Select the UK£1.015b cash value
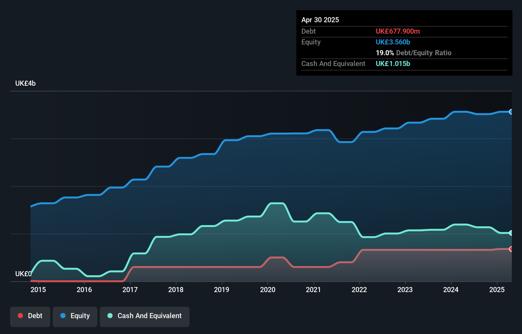The image size is (522, 334). pos(393,63)
